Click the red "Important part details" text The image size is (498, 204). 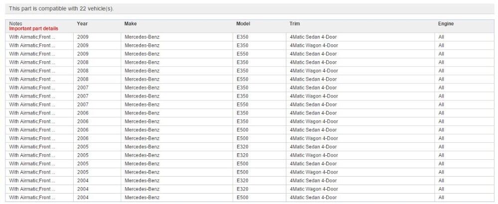pyautogui.click(x=33, y=29)
